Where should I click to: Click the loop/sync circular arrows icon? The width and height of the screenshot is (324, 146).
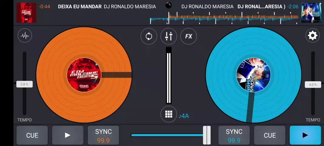pos(149,36)
